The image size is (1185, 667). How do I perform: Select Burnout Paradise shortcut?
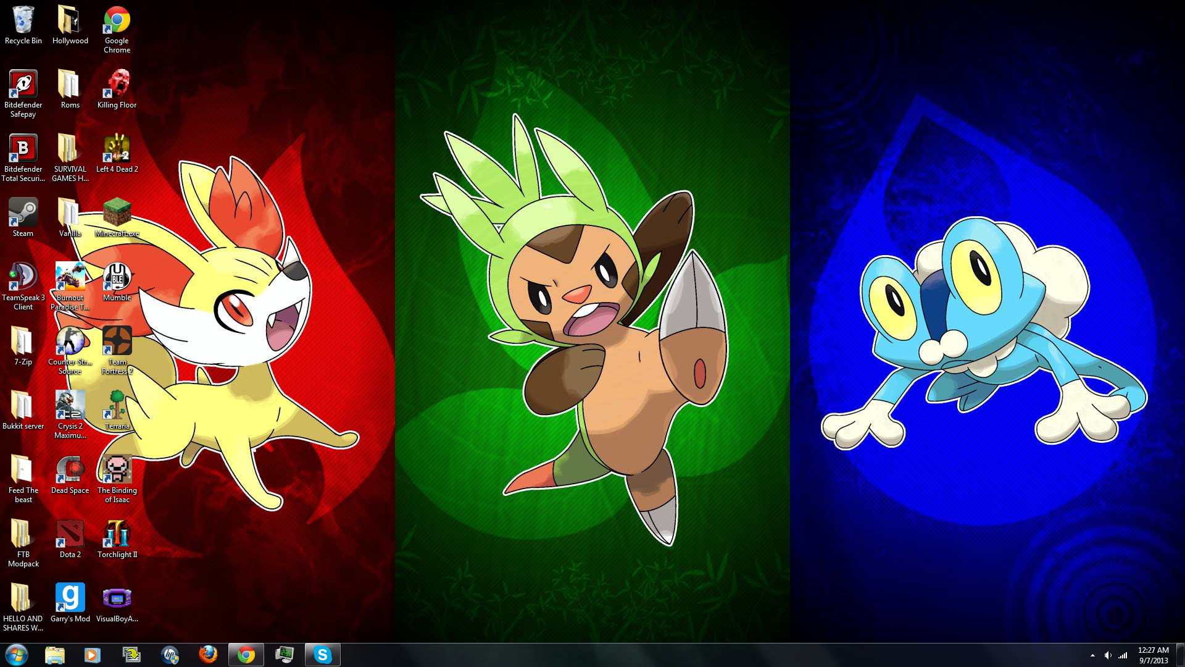(x=70, y=287)
